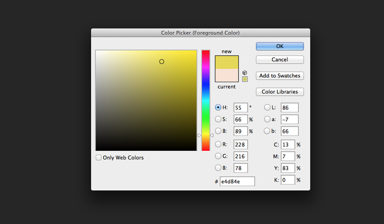384x224 pixels.
Task: Click the web-safe color cube warning icon
Action: pos(245,73)
